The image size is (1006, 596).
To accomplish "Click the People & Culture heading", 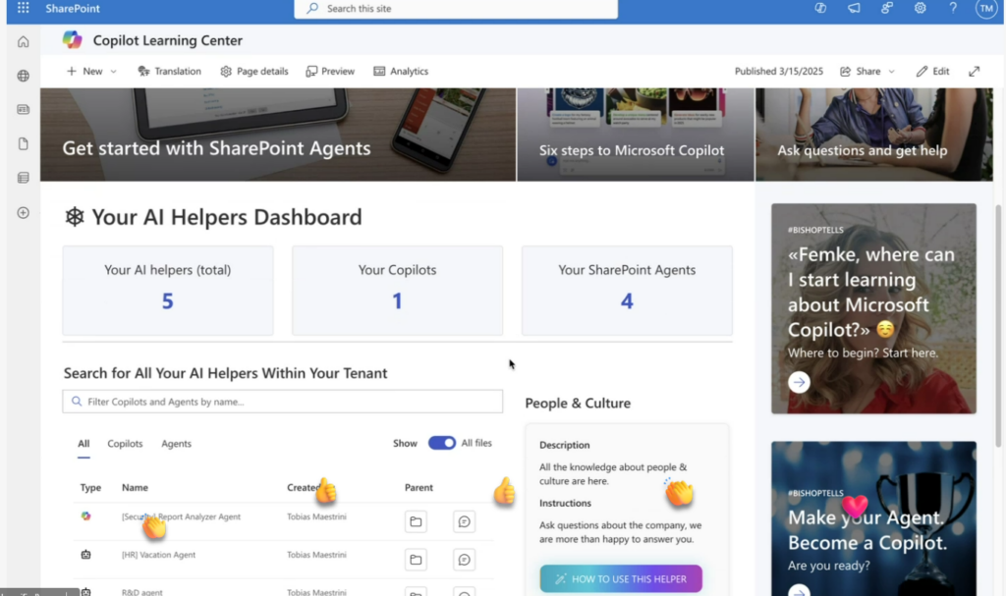I will [x=578, y=403].
